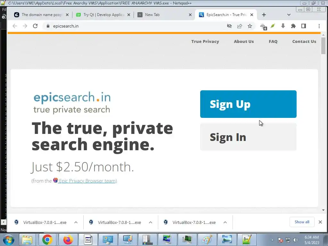
Task: Open Windows Explorer from the taskbar
Action: tap(27, 240)
